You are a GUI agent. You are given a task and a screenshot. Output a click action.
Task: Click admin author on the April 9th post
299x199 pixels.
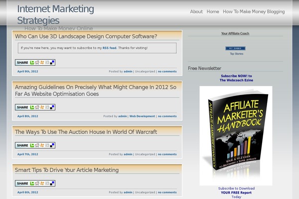point(128,72)
